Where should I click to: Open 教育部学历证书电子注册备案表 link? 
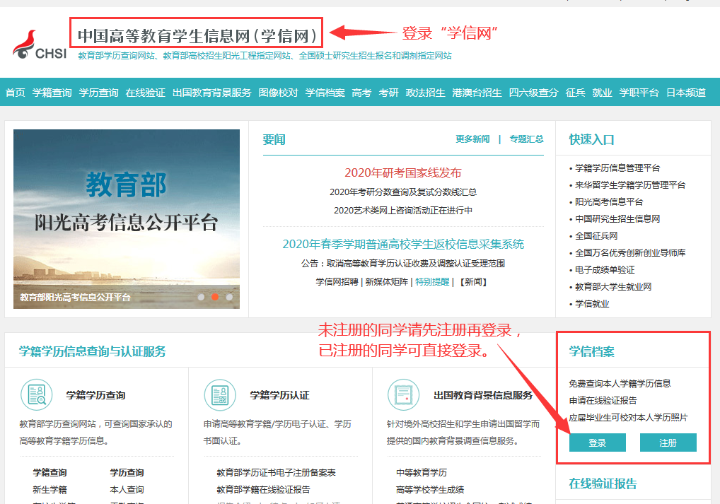tap(276, 472)
